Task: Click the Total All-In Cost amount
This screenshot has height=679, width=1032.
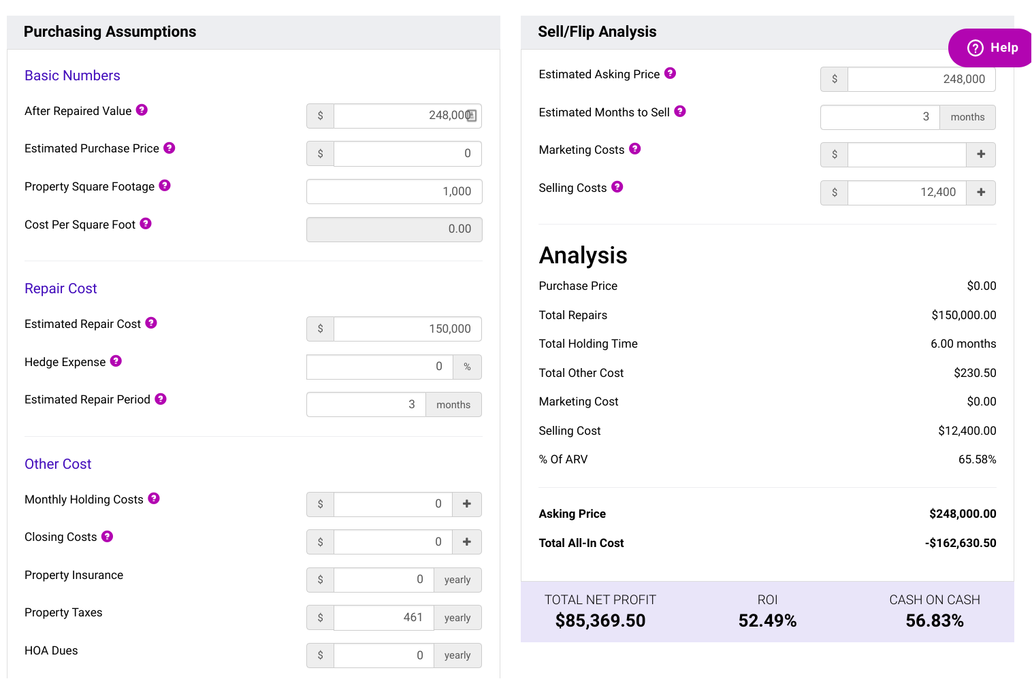Action: coord(961,543)
